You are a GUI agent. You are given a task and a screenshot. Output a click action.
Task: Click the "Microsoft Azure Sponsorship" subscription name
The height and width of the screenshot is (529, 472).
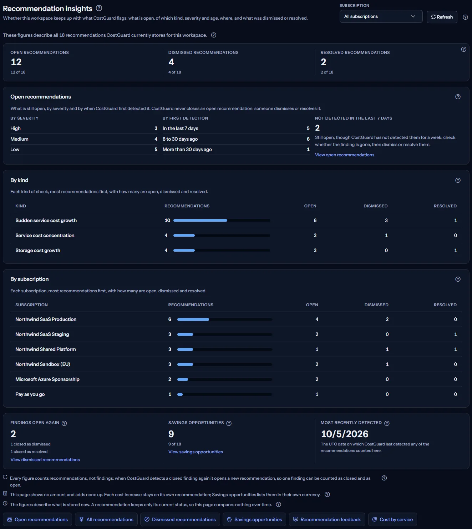click(x=47, y=379)
